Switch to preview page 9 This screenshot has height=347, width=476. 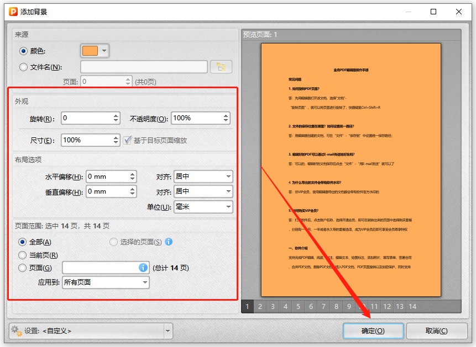[x=349, y=306]
